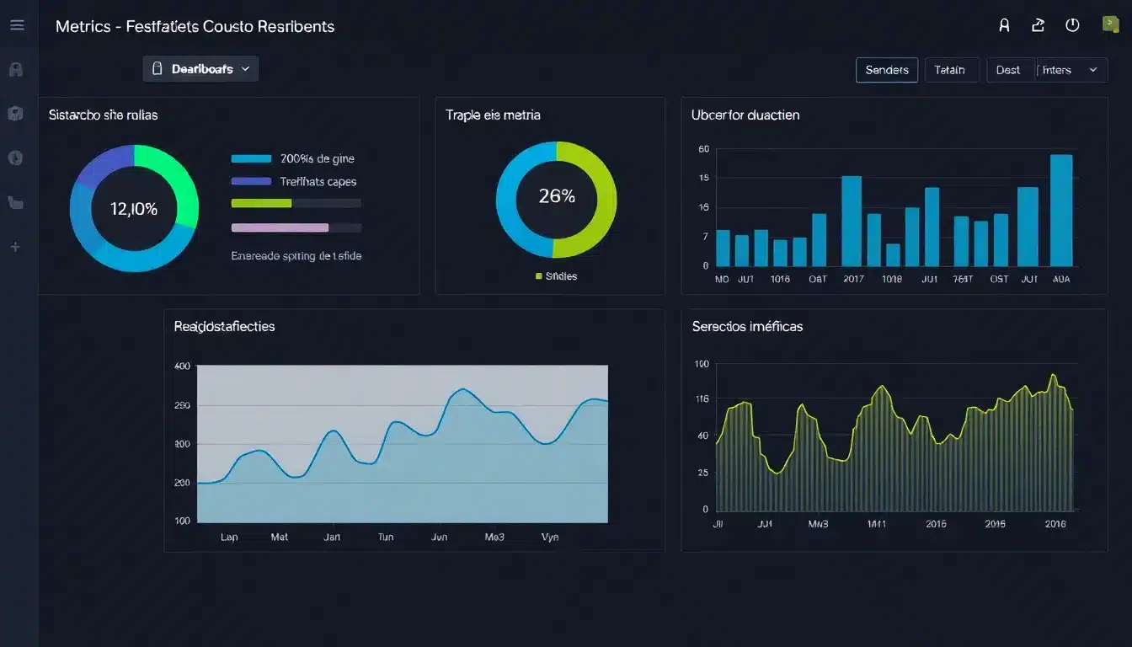Open the profile icon in top bar
The image size is (1132, 647).
point(1004,25)
